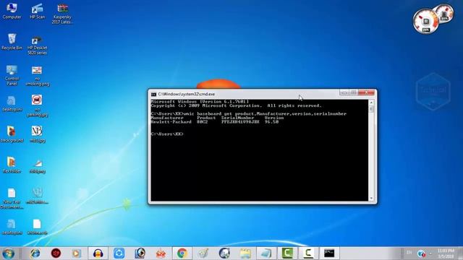Image resolution: width=463 pixels, height=260 pixels.
Task: Select the NB logo jpg file
Action: pos(37,134)
